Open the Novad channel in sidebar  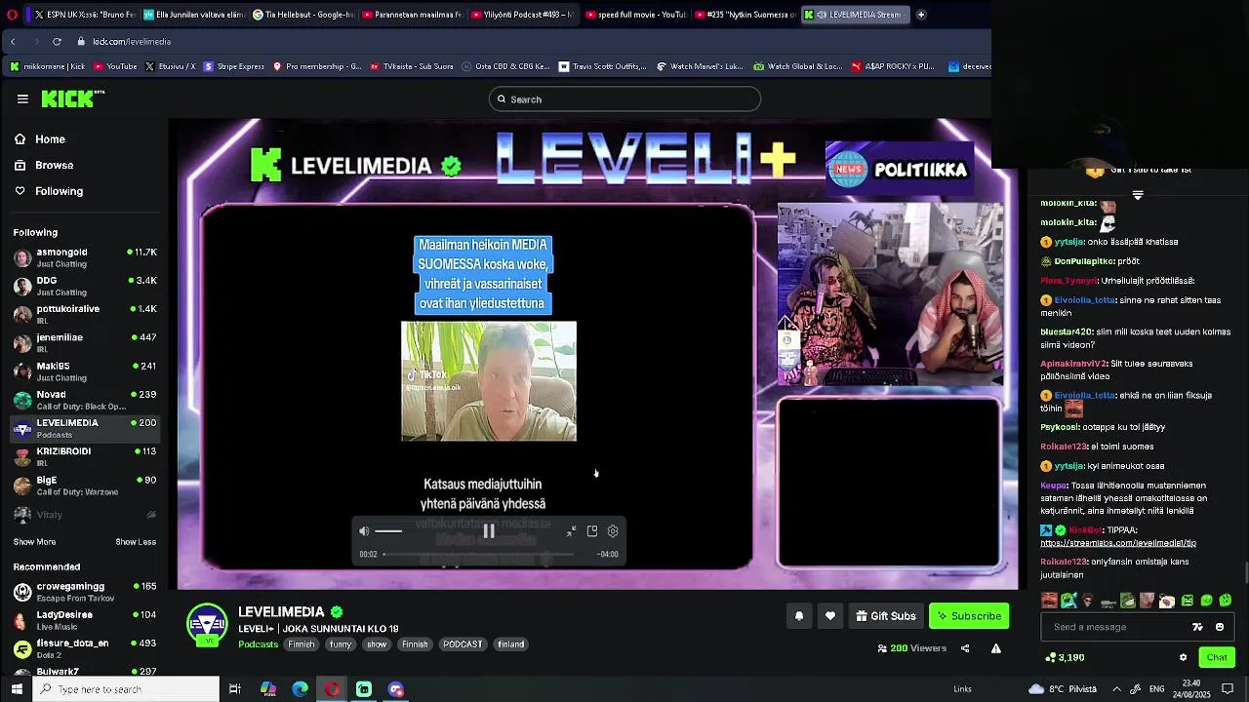click(84, 400)
